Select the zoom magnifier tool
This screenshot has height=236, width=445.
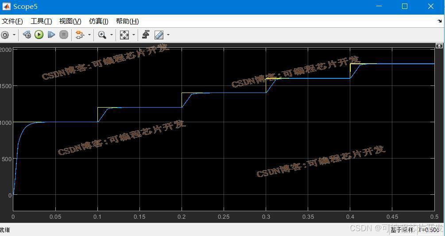coord(102,35)
